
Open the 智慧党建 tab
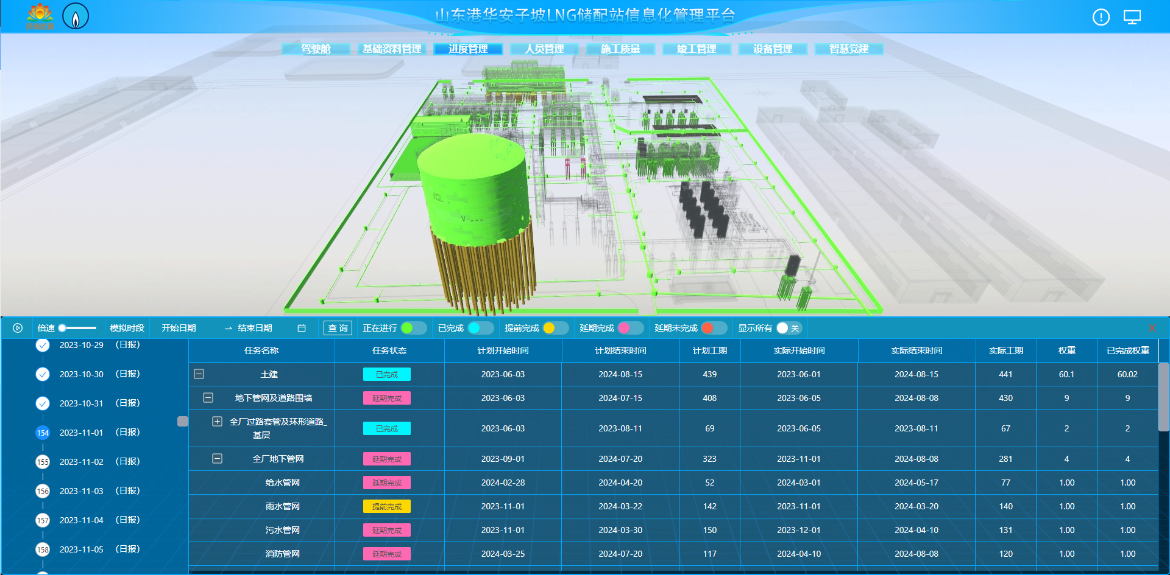click(849, 49)
